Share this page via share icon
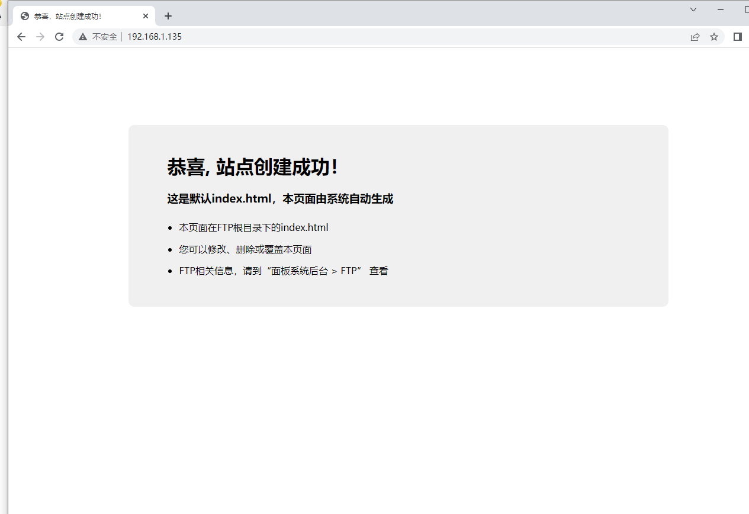 coord(695,37)
